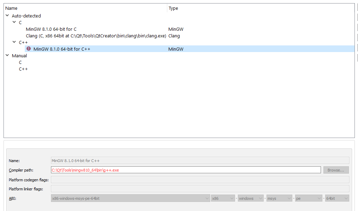Collapse the Manual tree group
This screenshot has width=358, height=211.
coord(7,56)
